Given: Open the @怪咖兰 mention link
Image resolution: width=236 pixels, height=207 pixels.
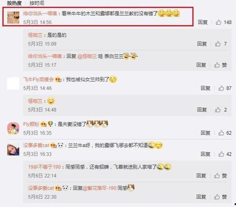Looking at the screenshot, I should click(87, 56).
